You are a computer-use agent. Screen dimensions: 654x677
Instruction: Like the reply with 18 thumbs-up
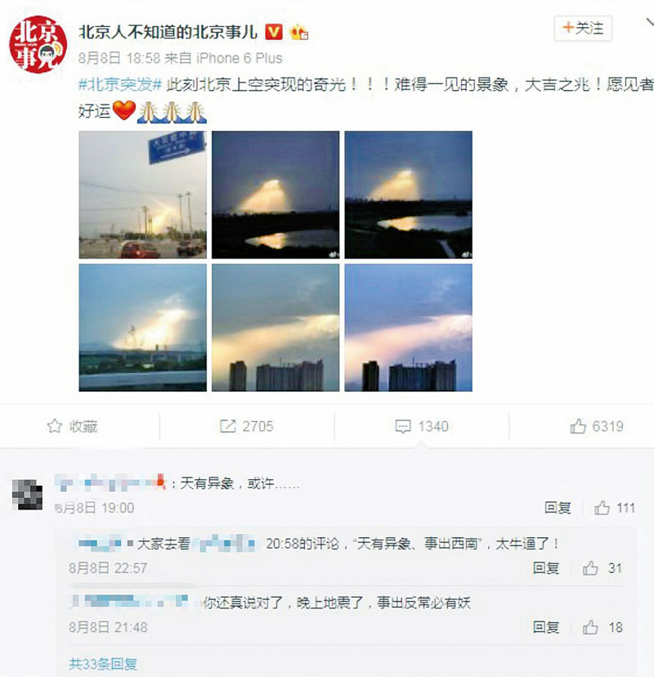coord(590,627)
